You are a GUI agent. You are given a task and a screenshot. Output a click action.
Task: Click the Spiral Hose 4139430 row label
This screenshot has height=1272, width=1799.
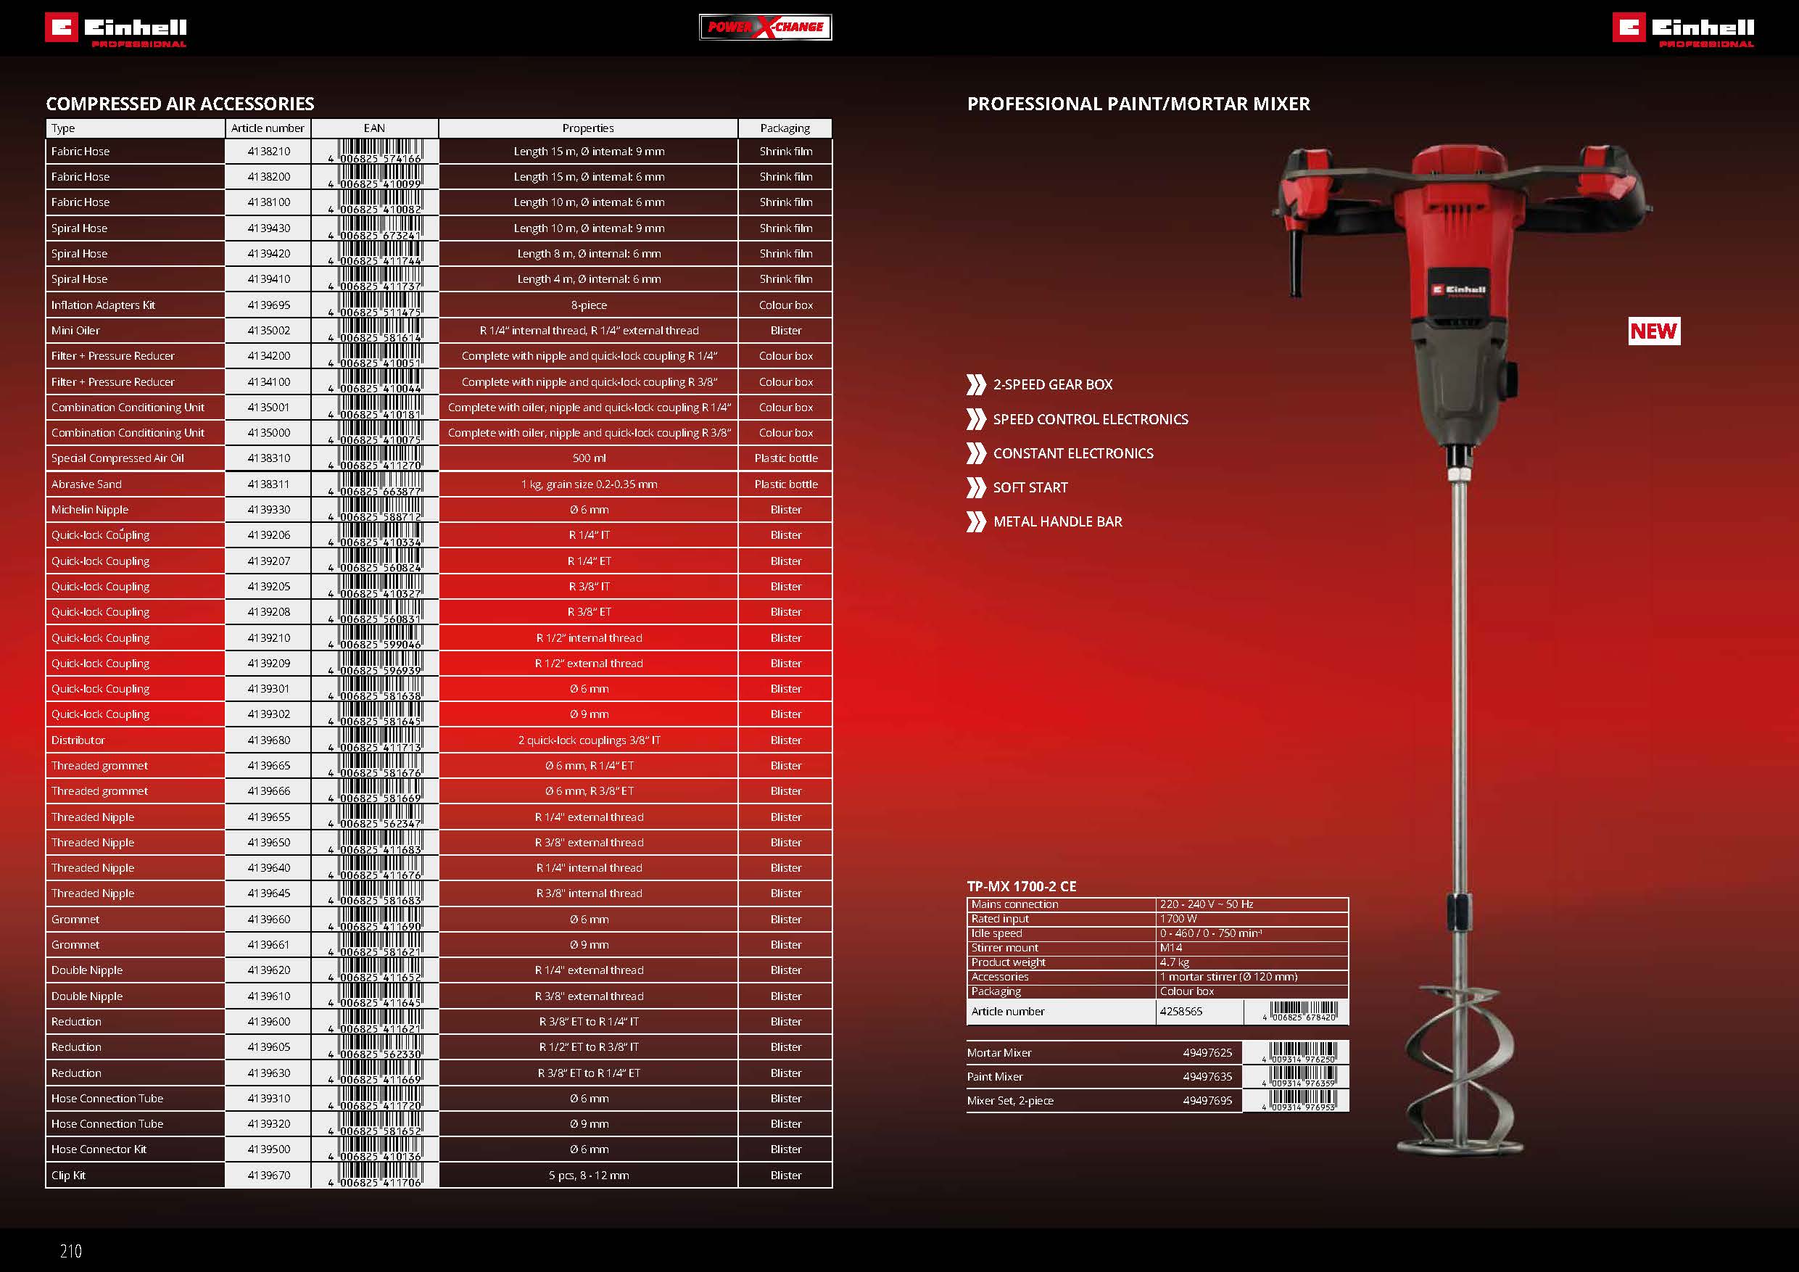tap(79, 229)
